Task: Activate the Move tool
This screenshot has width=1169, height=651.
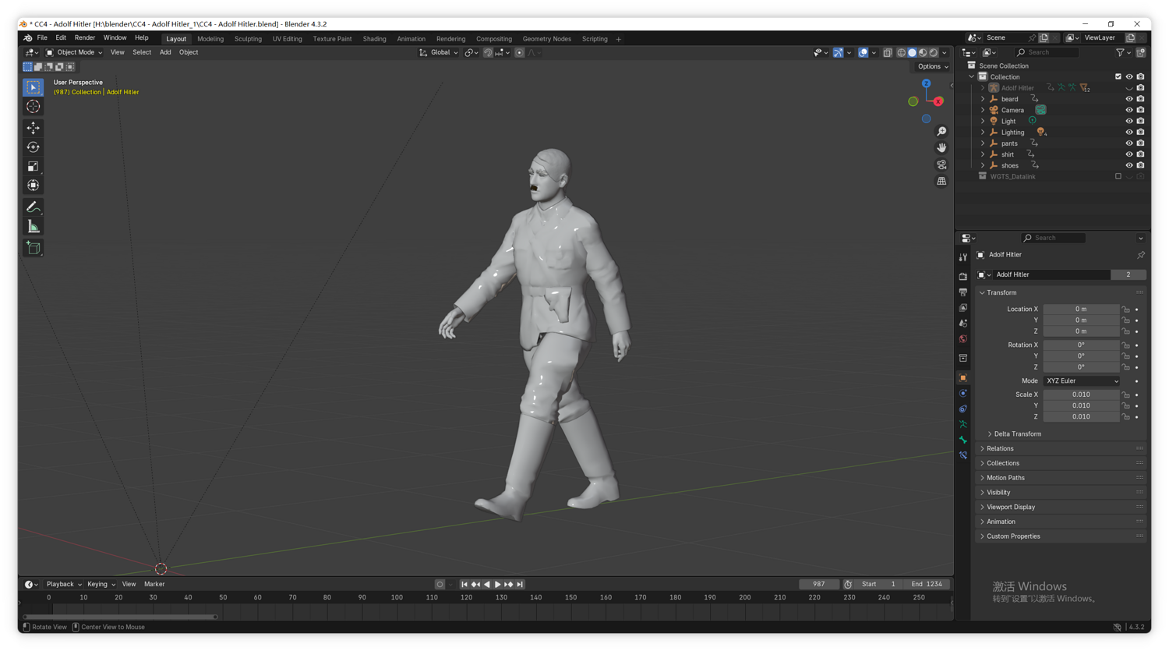Action: tap(33, 128)
